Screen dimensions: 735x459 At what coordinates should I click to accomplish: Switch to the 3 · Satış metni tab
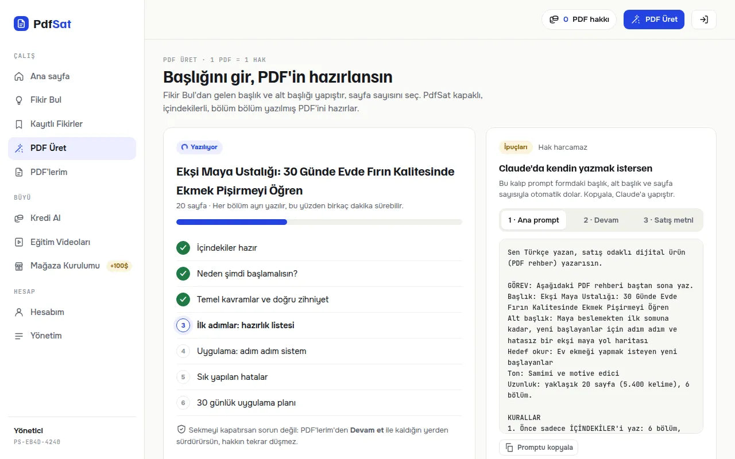[668, 220]
